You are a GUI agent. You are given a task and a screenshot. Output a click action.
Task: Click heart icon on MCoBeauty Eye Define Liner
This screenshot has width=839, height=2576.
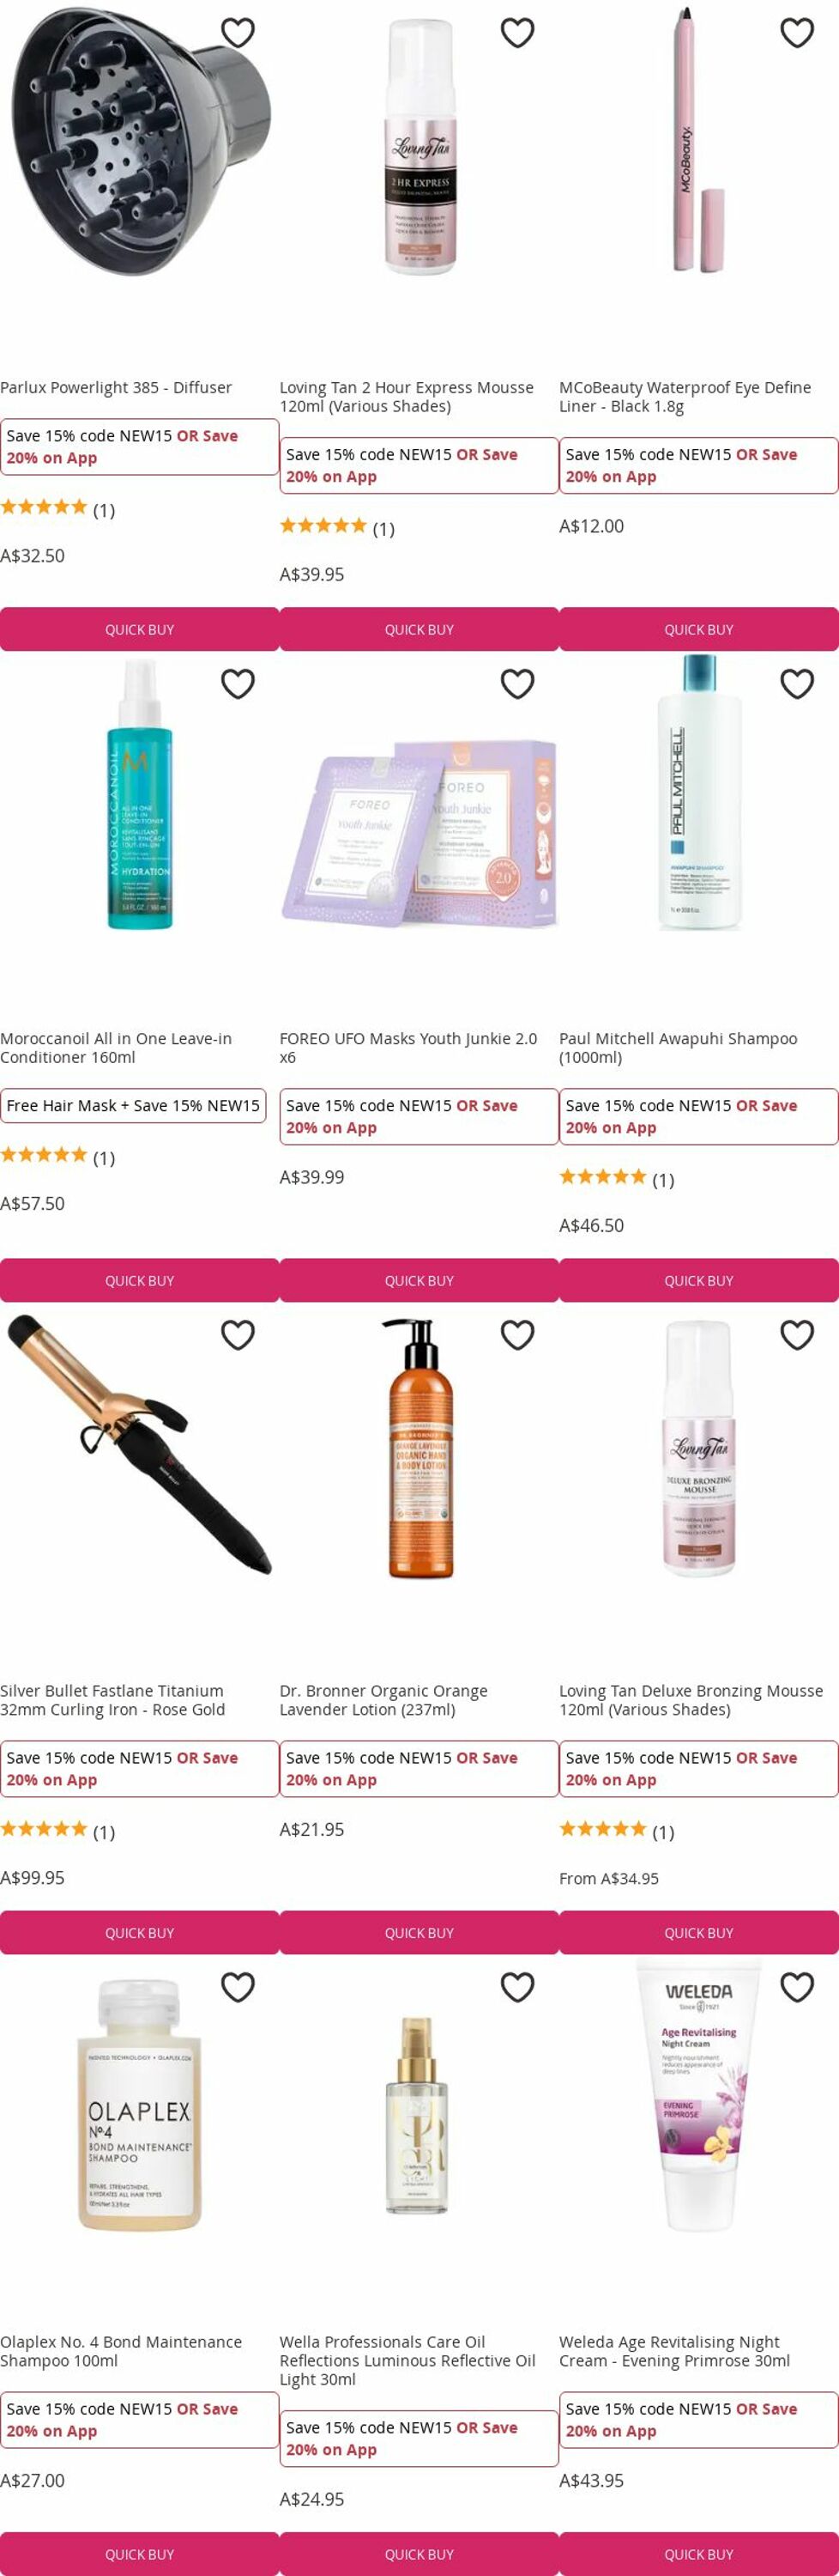797,33
